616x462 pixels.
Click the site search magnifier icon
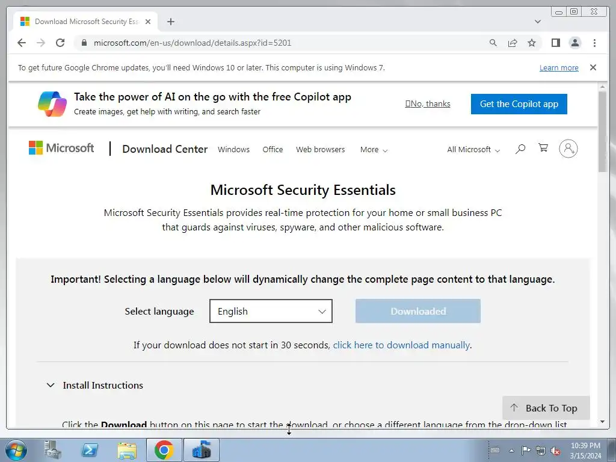520,149
